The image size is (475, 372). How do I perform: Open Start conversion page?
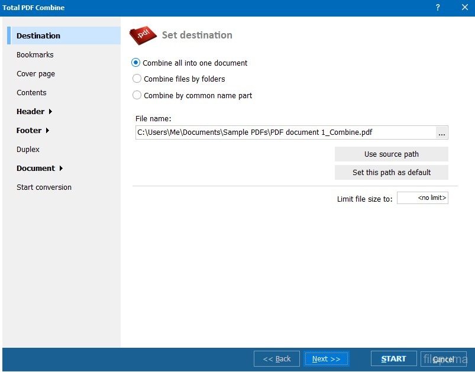pyautogui.click(x=44, y=187)
